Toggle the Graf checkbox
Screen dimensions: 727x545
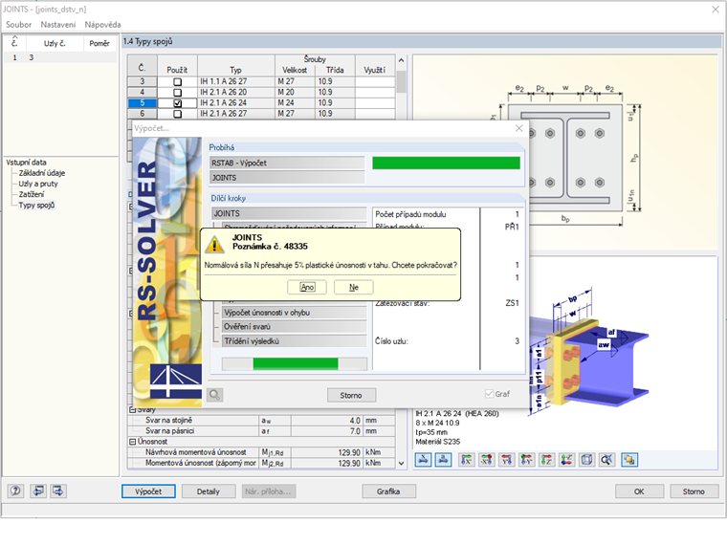(x=489, y=394)
